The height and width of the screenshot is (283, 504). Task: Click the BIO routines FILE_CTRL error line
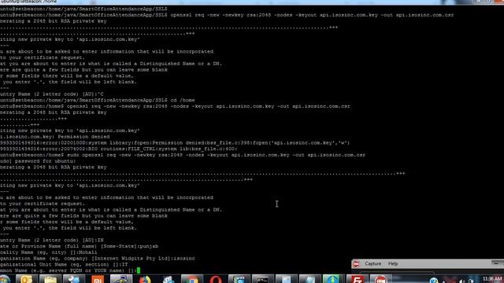click(119, 149)
